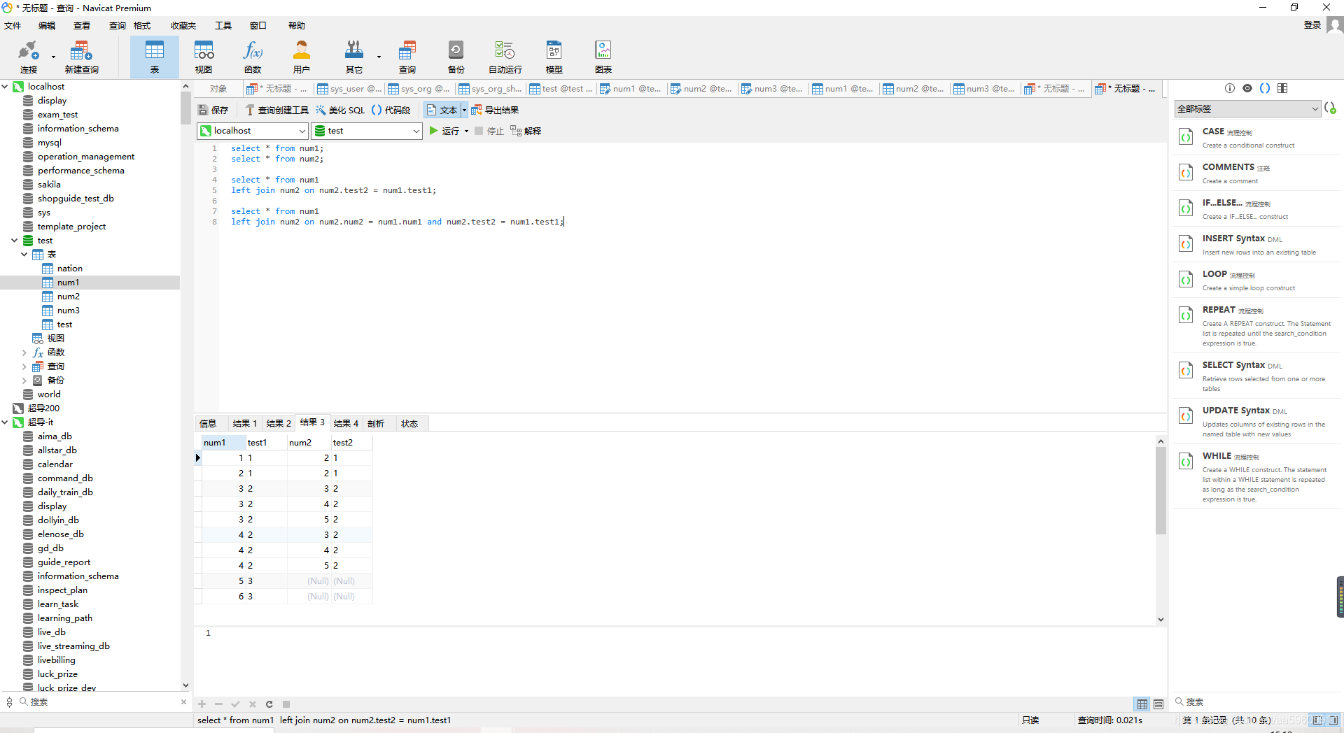
Task: Export results with 导出结果
Action: click(495, 110)
